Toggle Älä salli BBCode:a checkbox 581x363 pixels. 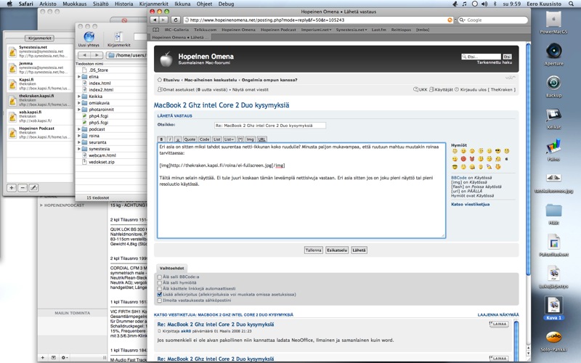[160, 277]
